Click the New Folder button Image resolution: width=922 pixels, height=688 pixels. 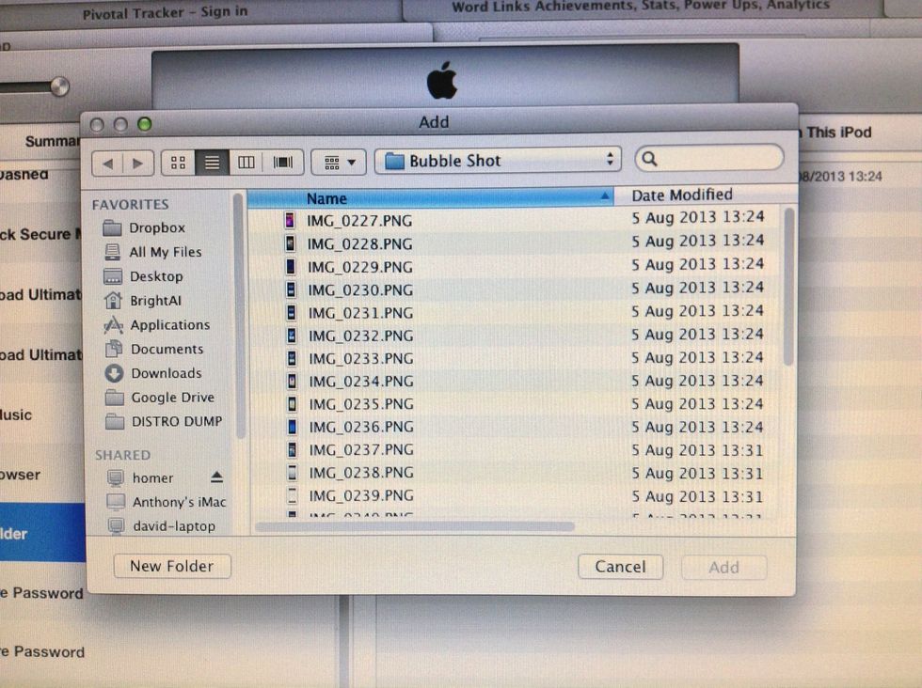click(172, 566)
